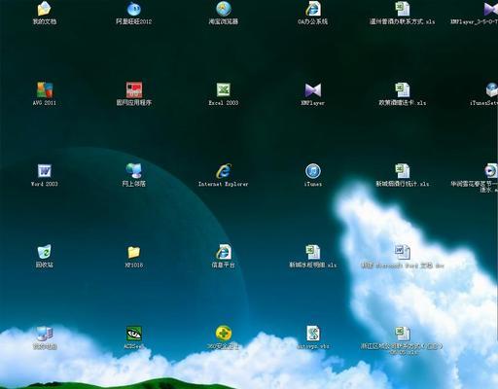The width and height of the screenshot is (498, 389).
Task: Open the iTunes shortcut
Action: (x=313, y=171)
